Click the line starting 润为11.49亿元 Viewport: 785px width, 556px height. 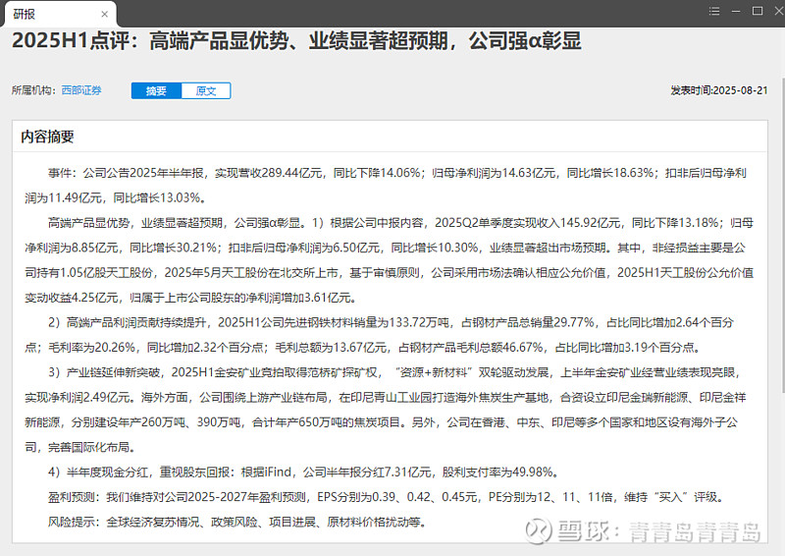coord(116,197)
